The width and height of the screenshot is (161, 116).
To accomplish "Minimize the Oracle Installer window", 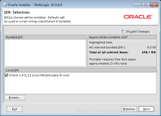I will [x=137, y=5].
